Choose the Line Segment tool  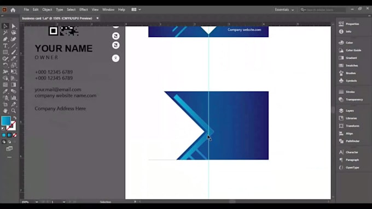coord(14,46)
